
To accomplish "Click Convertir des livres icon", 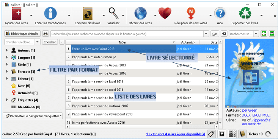I will 88,14.
